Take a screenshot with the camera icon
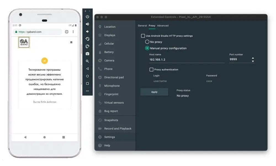The image size is (276, 166). [87, 53]
